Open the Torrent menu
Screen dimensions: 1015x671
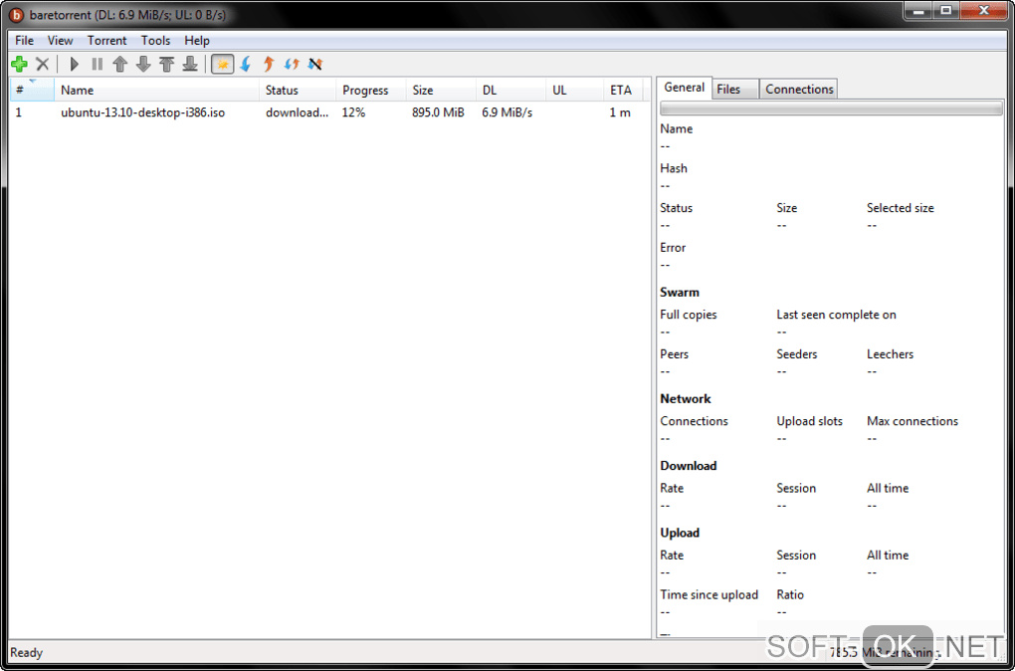pos(107,40)
